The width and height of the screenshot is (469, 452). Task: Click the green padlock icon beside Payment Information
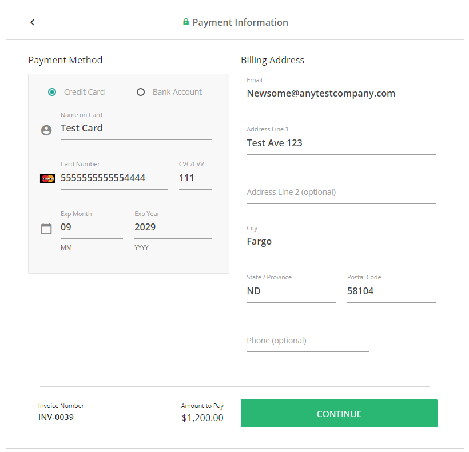(x=185, y=22)
